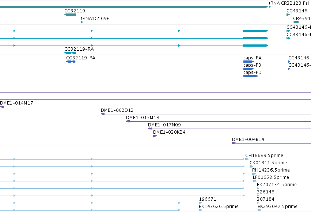Click the caps-PB protein bar
The width and height of the screenshot is (311, 212).
[x=249, y=69]
